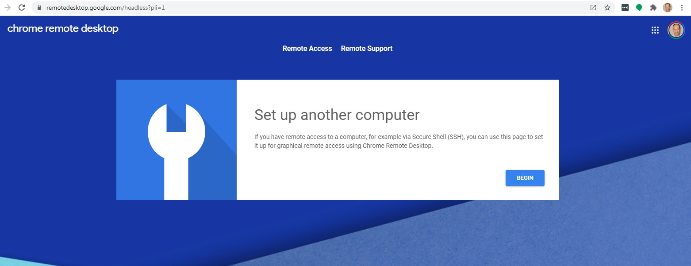Click the BEGIN button
The width and height of the screenshot is (691, 266).
pos(525,178)
